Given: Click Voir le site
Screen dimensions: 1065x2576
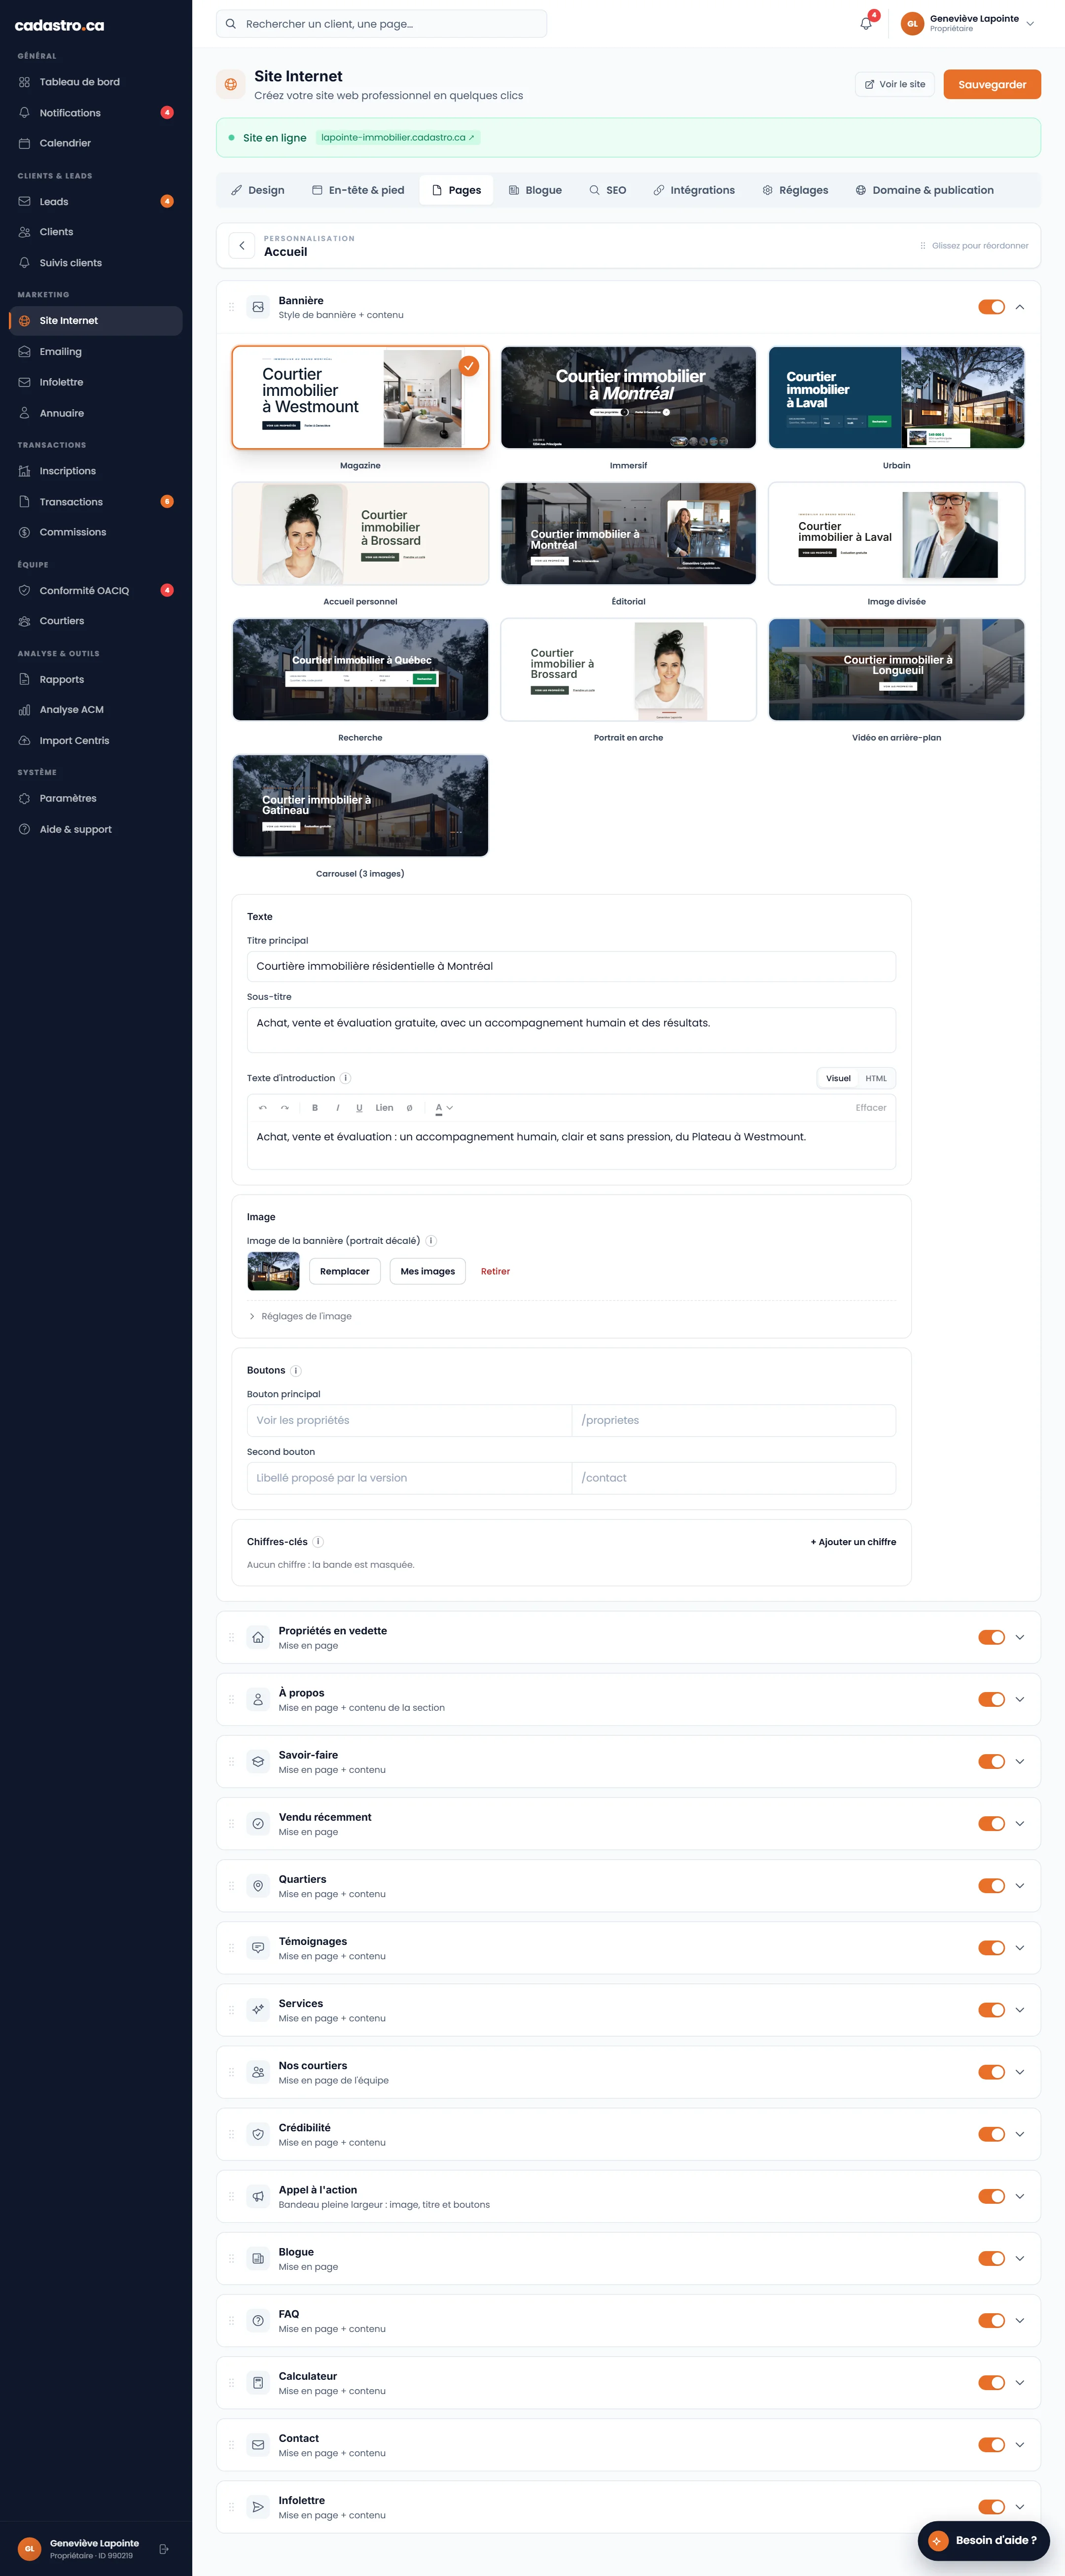Looking at the screenshot, I should click(895, 84).
